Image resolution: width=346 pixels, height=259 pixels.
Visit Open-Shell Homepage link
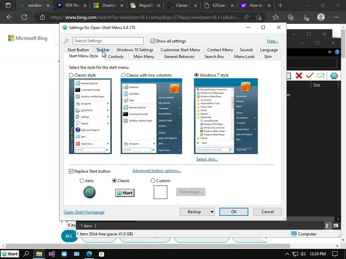point(84,212)
